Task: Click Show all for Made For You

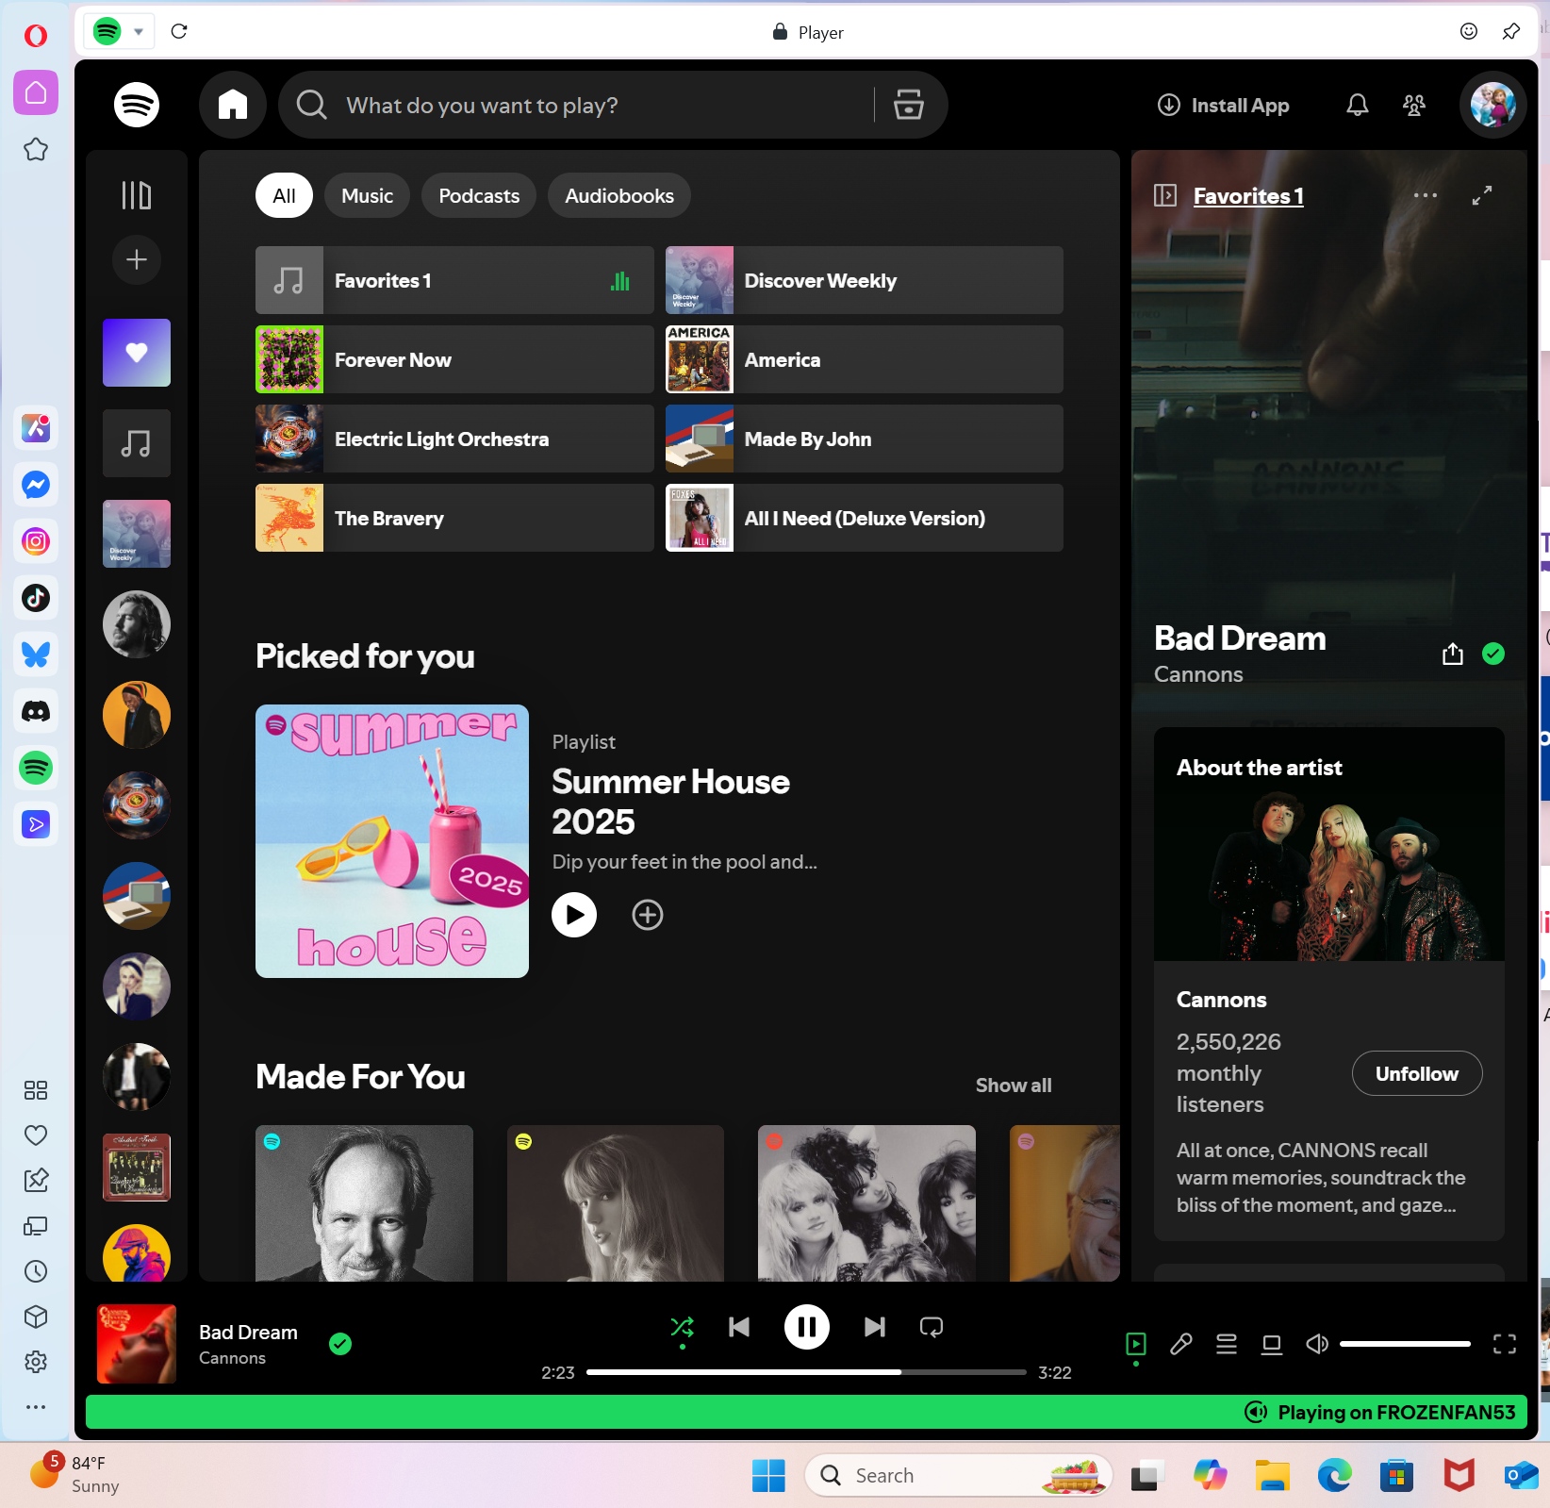Action: [1014, 1085]
